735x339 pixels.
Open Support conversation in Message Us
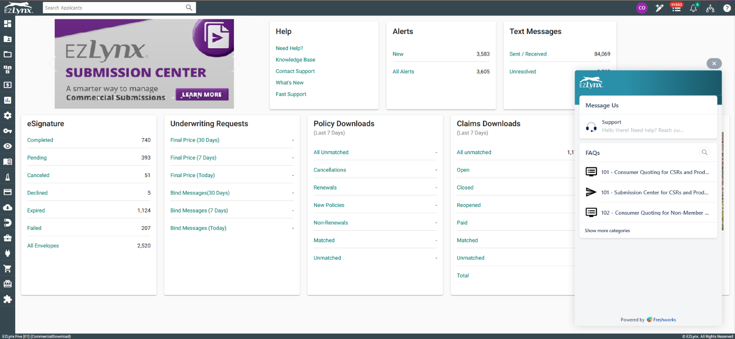648,126
